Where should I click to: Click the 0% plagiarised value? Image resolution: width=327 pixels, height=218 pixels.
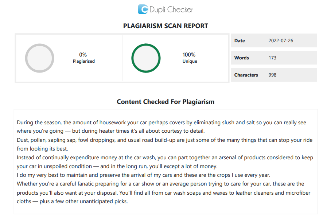(x=83, y=55)
